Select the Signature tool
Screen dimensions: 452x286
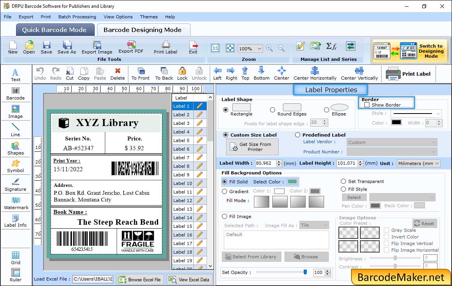pos(16,185)
